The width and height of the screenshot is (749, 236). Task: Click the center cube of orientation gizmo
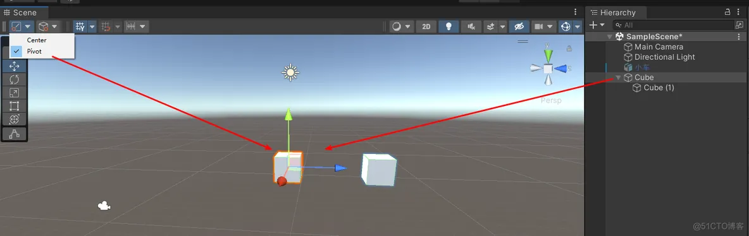pyautogui.click(x=548, y=69)
